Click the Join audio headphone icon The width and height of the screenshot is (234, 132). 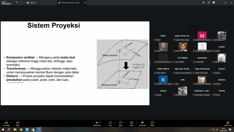[x=6, y=122]
